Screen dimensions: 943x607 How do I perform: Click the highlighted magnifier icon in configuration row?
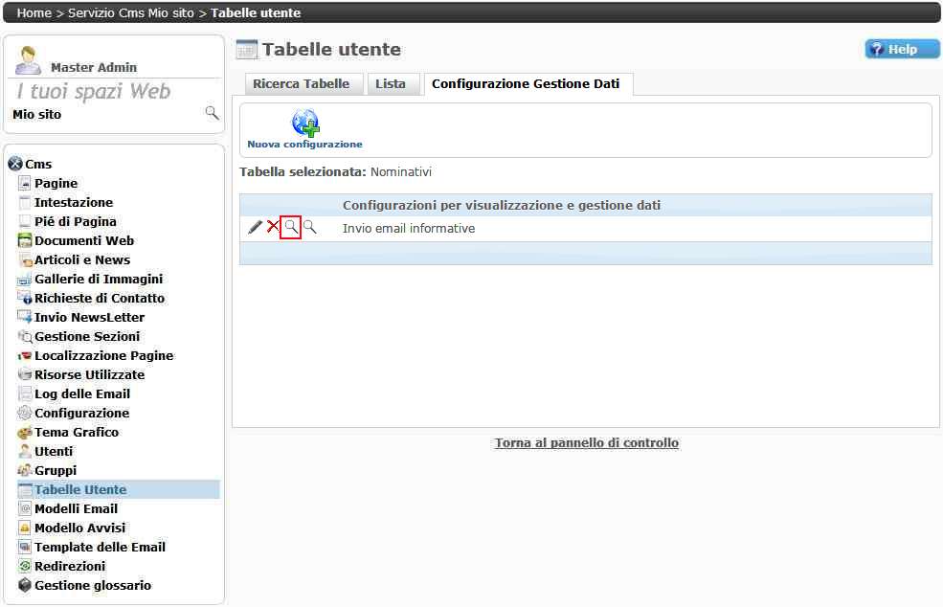pos(291,227)
